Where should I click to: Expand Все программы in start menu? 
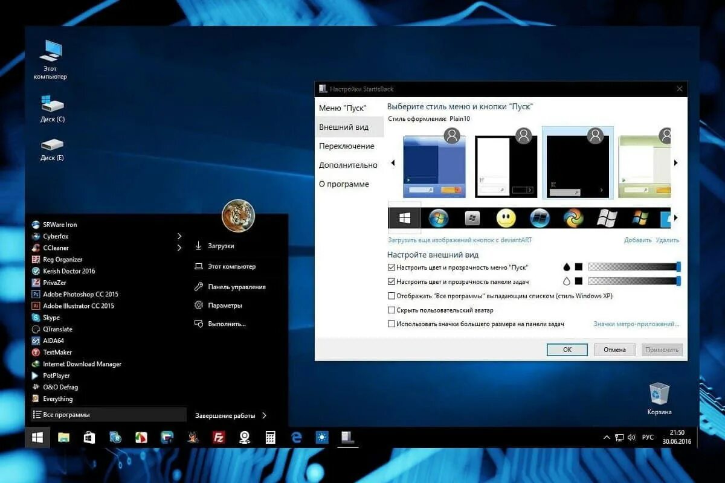point(109,415)
